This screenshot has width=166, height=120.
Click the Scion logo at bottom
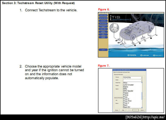158,55
